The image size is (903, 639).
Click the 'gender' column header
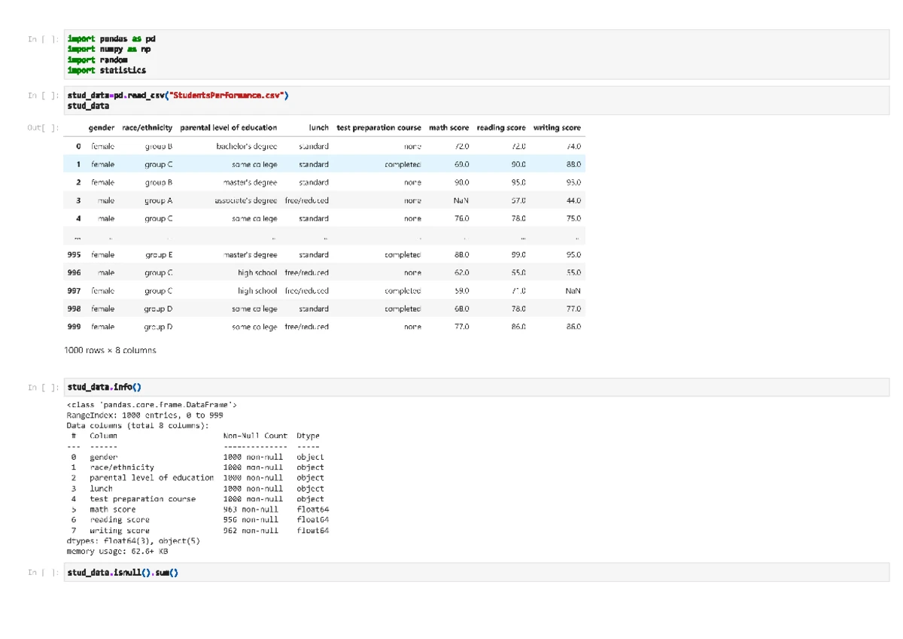coord(102,128)
